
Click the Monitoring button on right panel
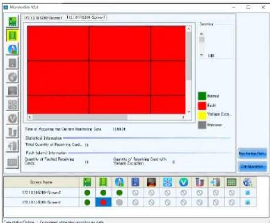tap(253, 153)
